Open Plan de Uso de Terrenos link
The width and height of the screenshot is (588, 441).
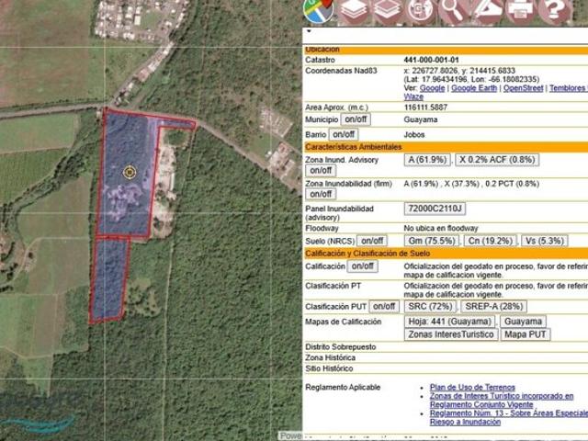click(x=472, y=388)
